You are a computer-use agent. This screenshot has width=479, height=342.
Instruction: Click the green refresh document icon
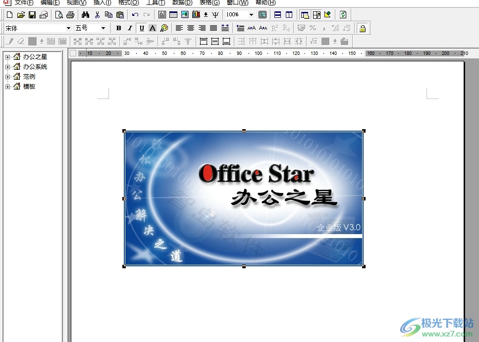(x=343, y=15)
